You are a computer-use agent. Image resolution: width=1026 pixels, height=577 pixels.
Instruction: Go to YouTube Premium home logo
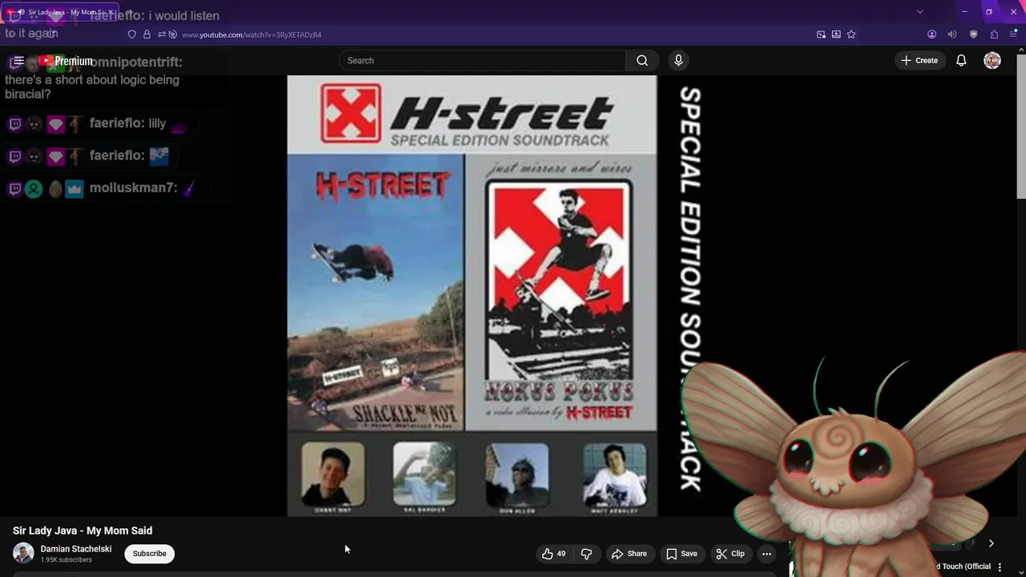pos(66,61)
